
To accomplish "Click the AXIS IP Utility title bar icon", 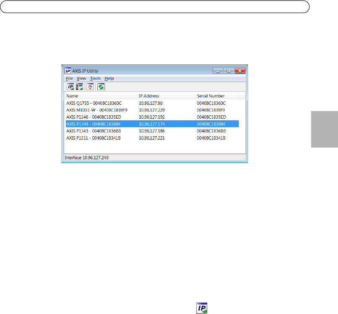I will (68, 71).
